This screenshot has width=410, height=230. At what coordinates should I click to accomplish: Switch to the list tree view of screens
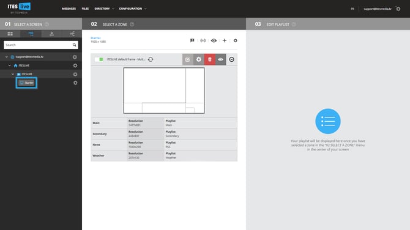pyautogui.click(x=31, y=34)
